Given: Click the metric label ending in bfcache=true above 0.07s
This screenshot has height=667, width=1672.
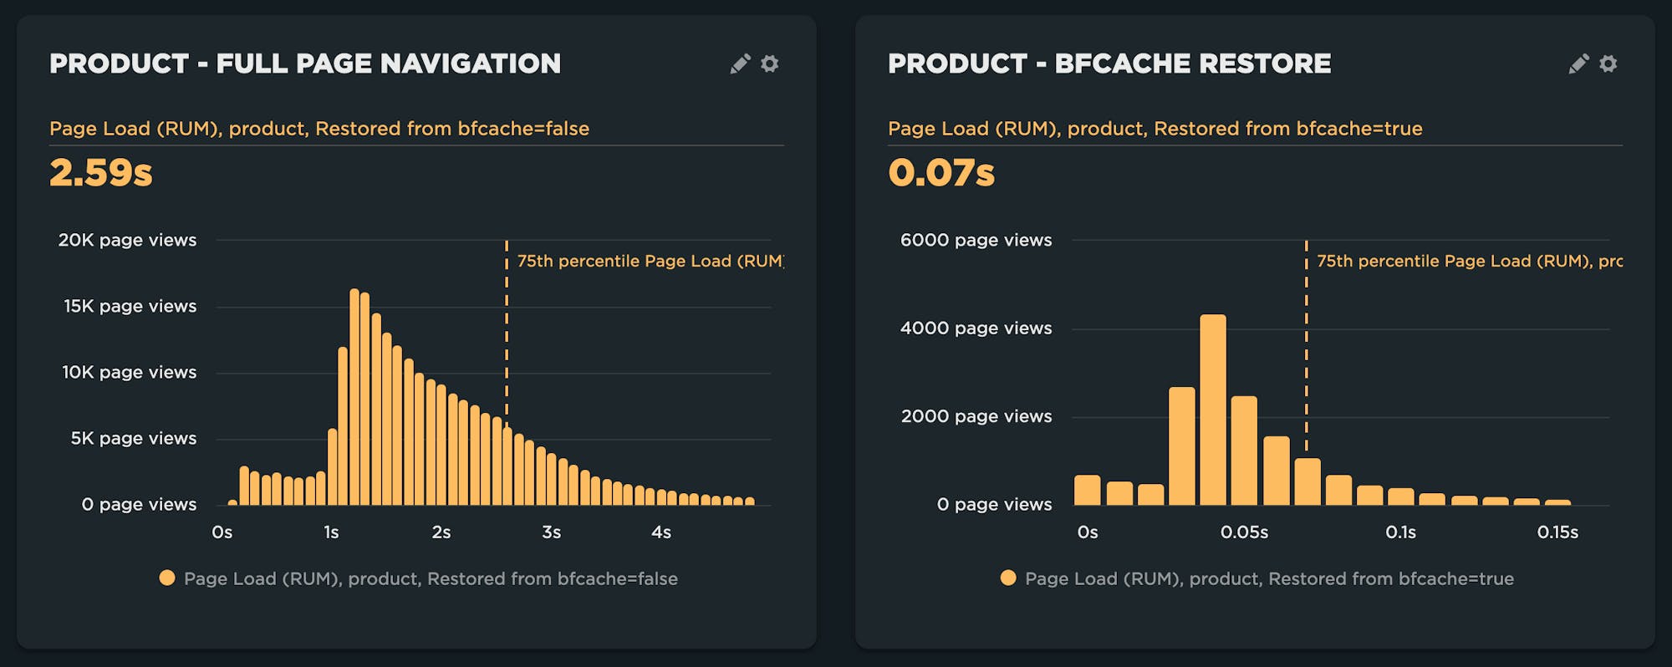Looking at the screenshot, I should [1155, 129].
